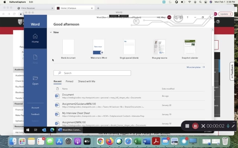
Task: Cancel the recording with the X icon
Action: tap(203, 126)
